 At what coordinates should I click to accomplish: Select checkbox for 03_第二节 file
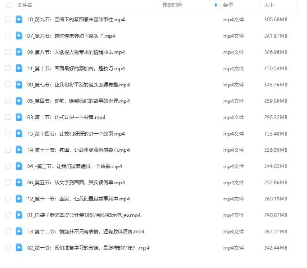click(8, 118)
